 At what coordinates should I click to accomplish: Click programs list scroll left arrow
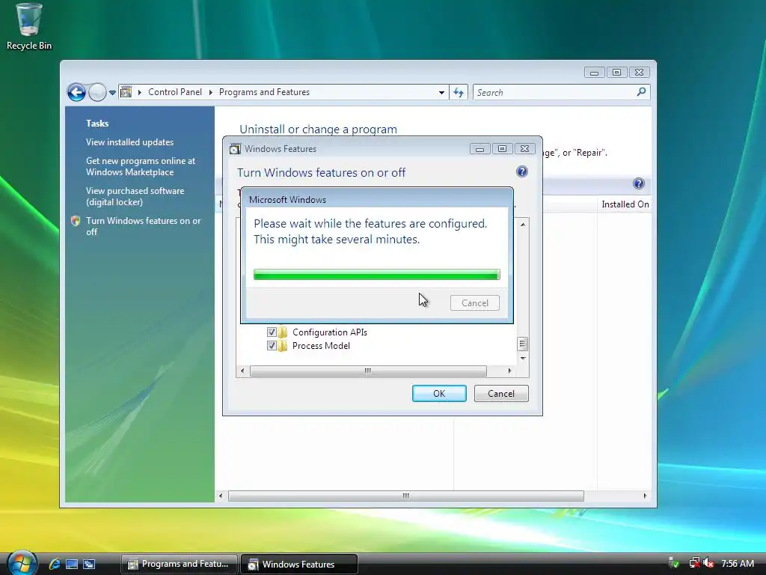pos(221,496)
